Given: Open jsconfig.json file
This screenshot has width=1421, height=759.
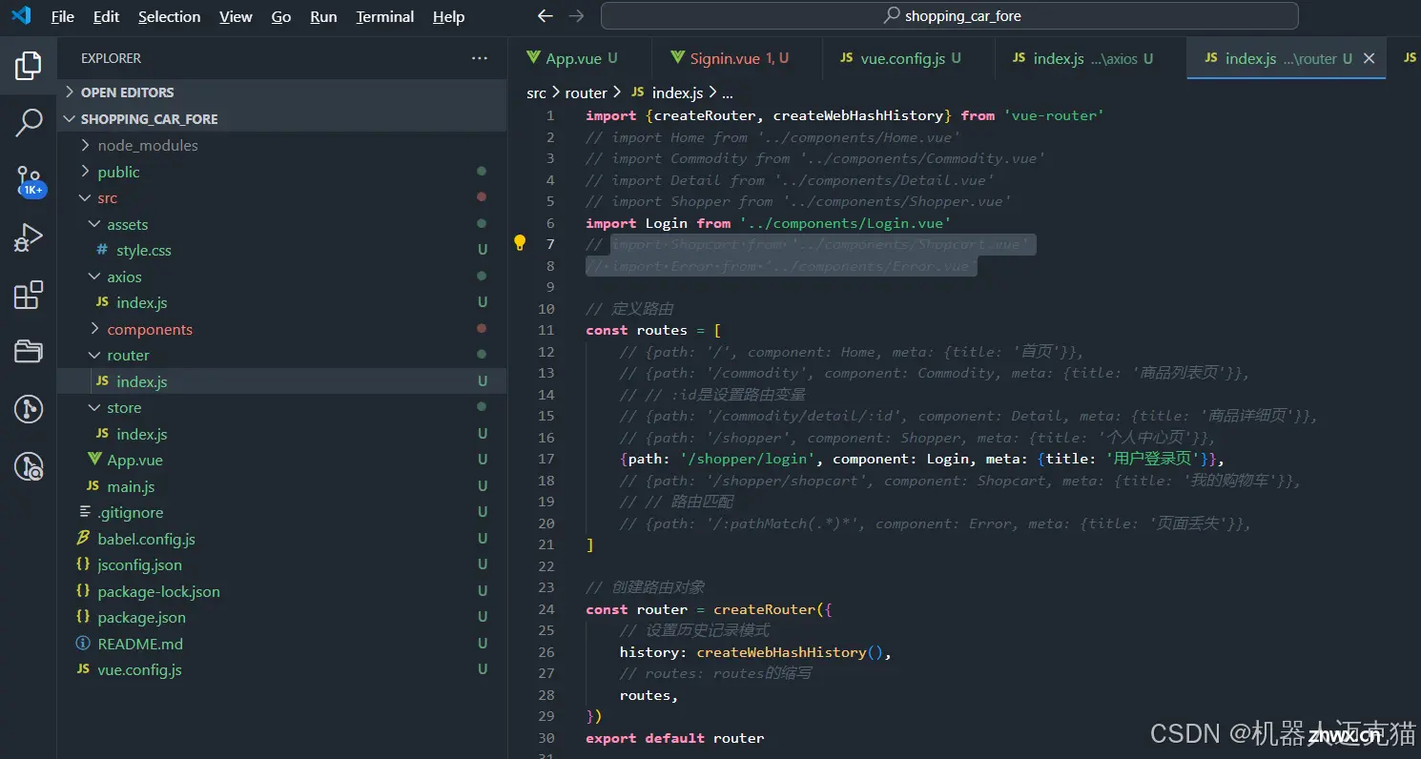Looking at the screenshot, I should (282, 564).
